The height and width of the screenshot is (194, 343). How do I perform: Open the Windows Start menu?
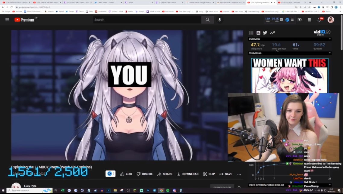3,190
